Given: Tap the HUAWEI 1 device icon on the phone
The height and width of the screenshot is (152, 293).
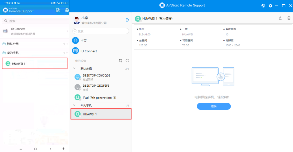Looking at the screenshot, I should click(x=8, y=64).
